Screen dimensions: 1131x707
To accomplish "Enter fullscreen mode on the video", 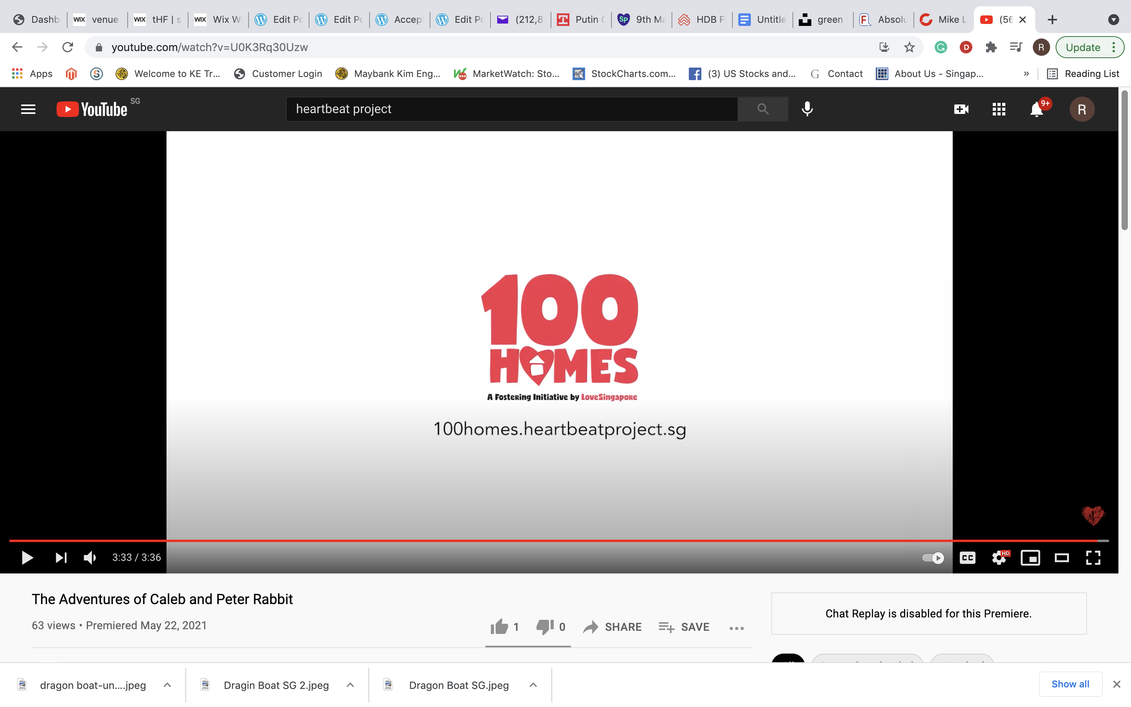I will [1093, 557].
